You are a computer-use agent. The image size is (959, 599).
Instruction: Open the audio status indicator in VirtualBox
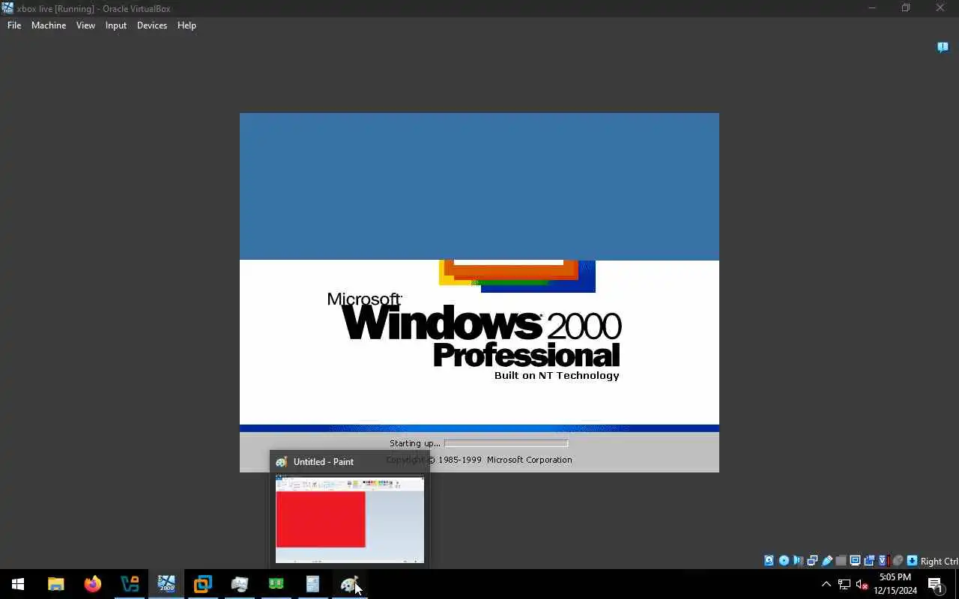[x=798, y=561]
